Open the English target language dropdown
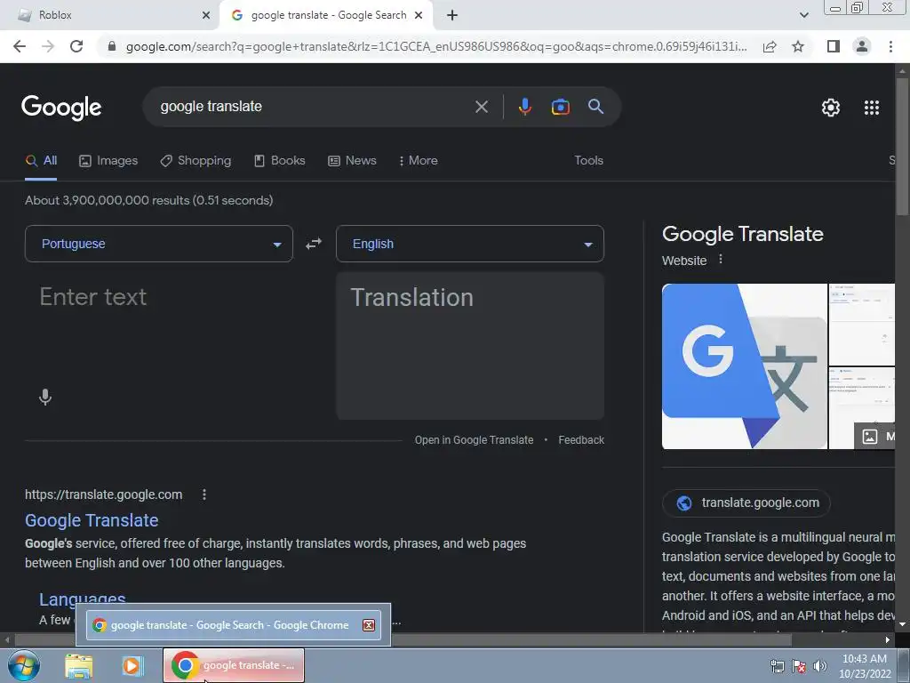The width and height of the screenshot is (910, 683). (469, 244)
